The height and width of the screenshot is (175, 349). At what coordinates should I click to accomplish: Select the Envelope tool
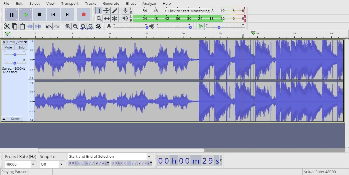pyautogui.click(x=107, y=11)
